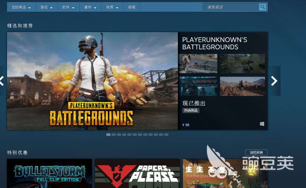Open the 视频 dropdown
This screenshot has height=188, width=306.
tap(112, 7)
